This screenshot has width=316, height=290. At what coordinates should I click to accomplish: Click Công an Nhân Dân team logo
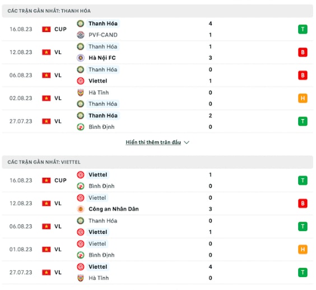[81, 209]
